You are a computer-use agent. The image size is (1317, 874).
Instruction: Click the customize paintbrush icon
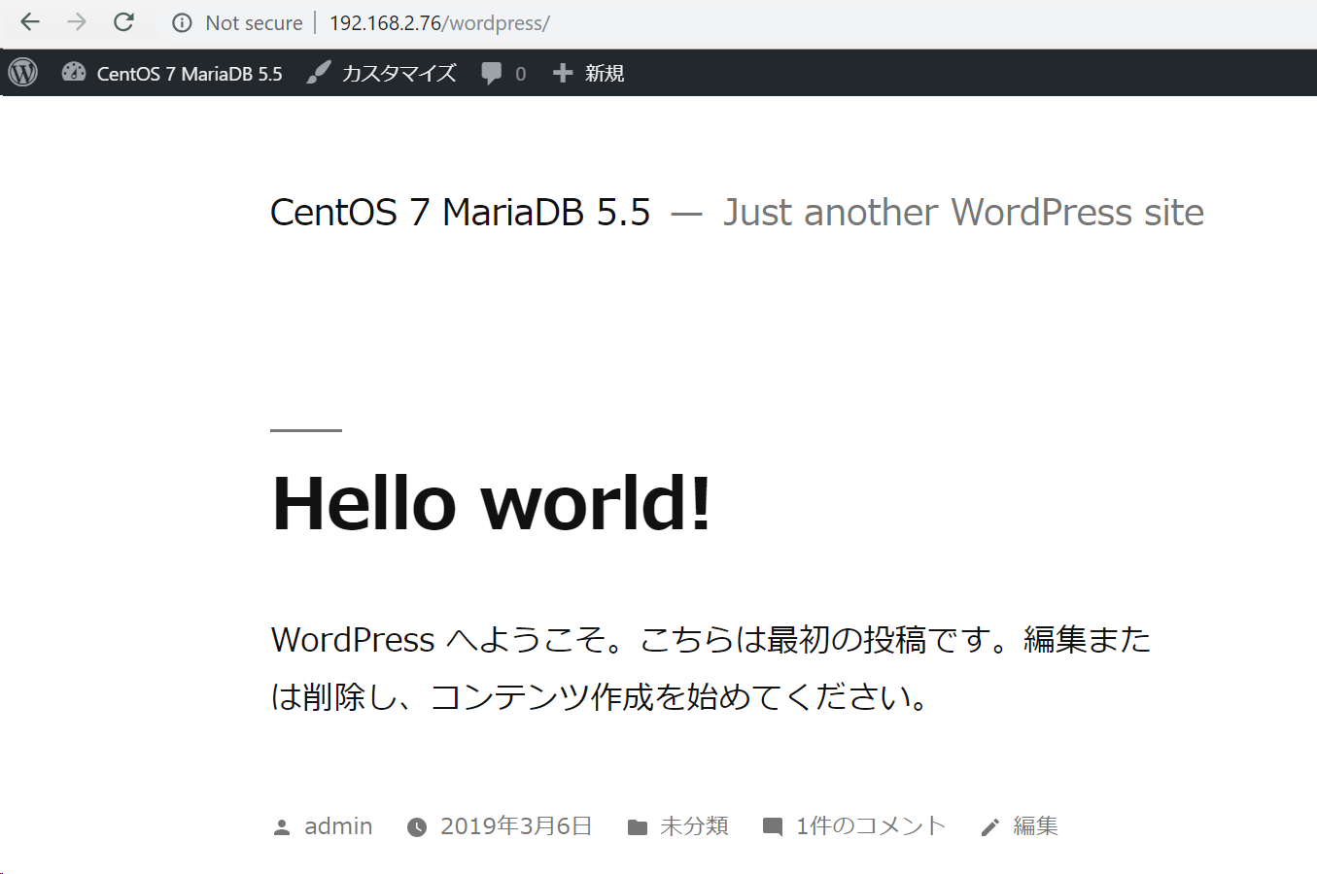coord(319,72)
